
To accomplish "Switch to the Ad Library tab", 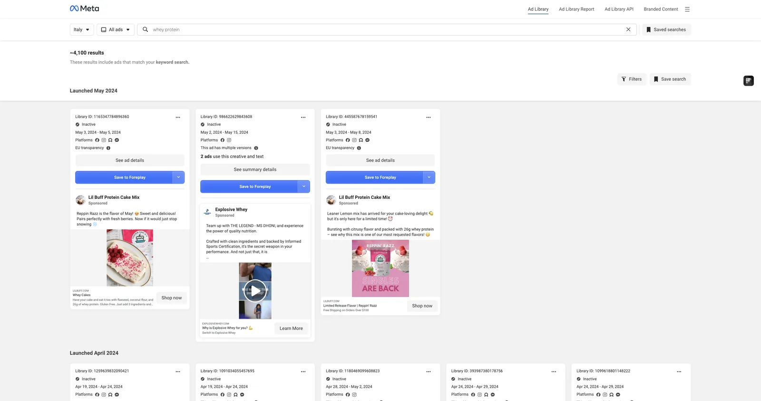I will [538, 9].
